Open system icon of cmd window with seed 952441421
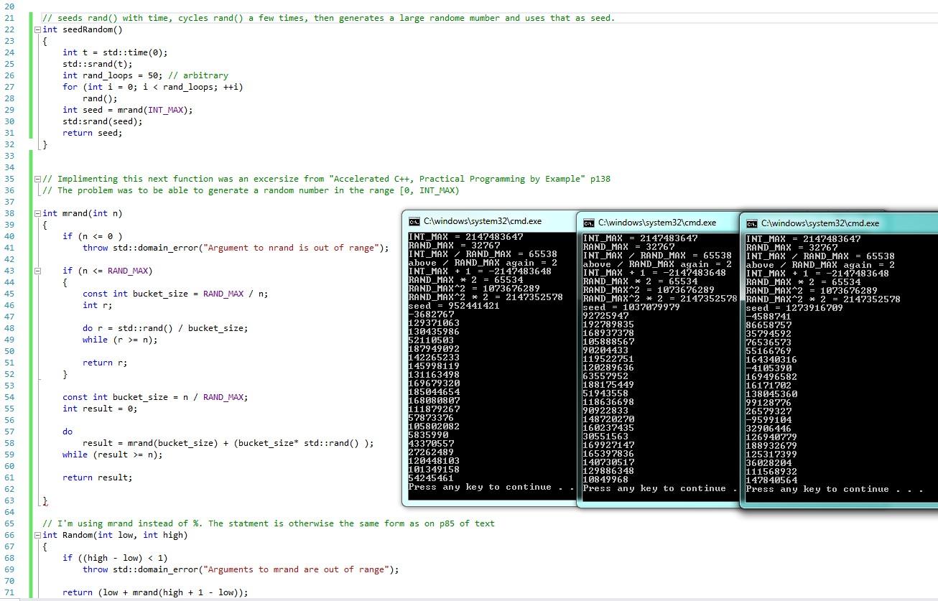Viewport: 938px width, 601px height. coord(414,222)
